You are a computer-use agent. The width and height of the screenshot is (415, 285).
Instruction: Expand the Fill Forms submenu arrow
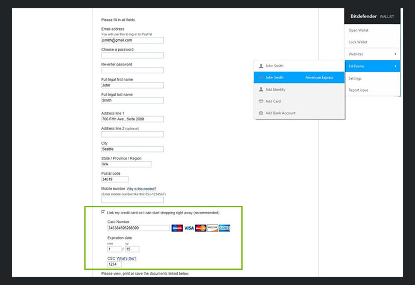(396, 66)
